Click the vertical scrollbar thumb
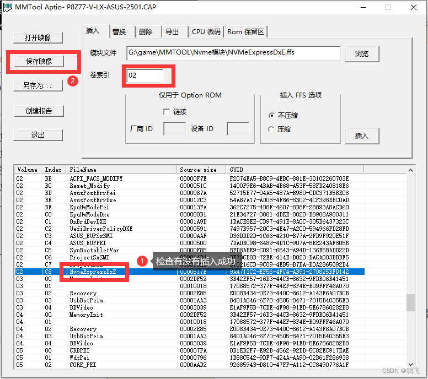The image size is (428, 379). [410, 302]
